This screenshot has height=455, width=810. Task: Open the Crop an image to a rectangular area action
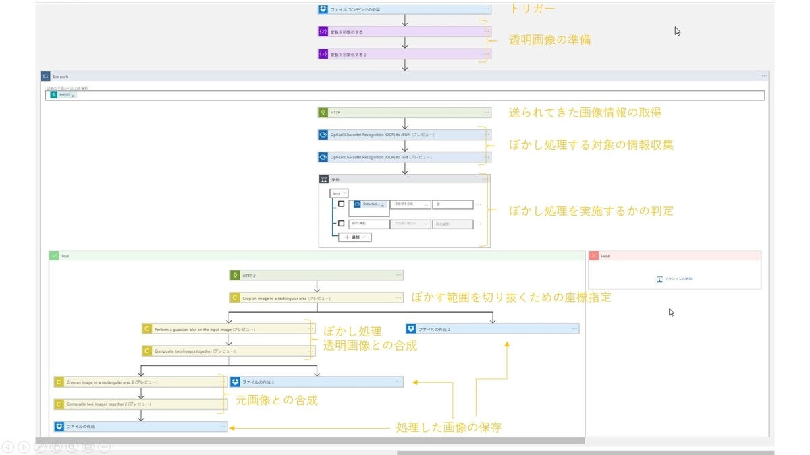tap(234, 297)
